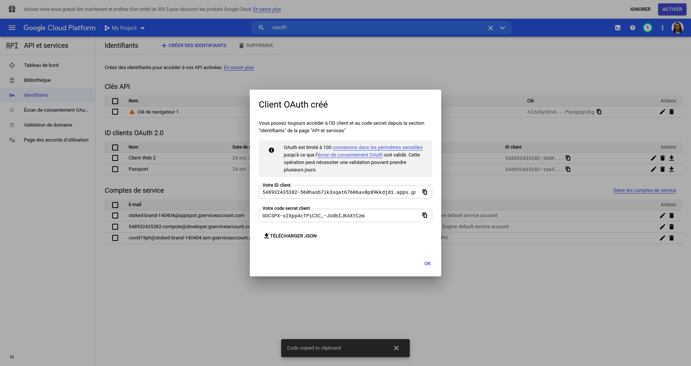Viewport: 691px width, 366px height.
Task: Check the covid19ph service account row
Action: [115, 238]
